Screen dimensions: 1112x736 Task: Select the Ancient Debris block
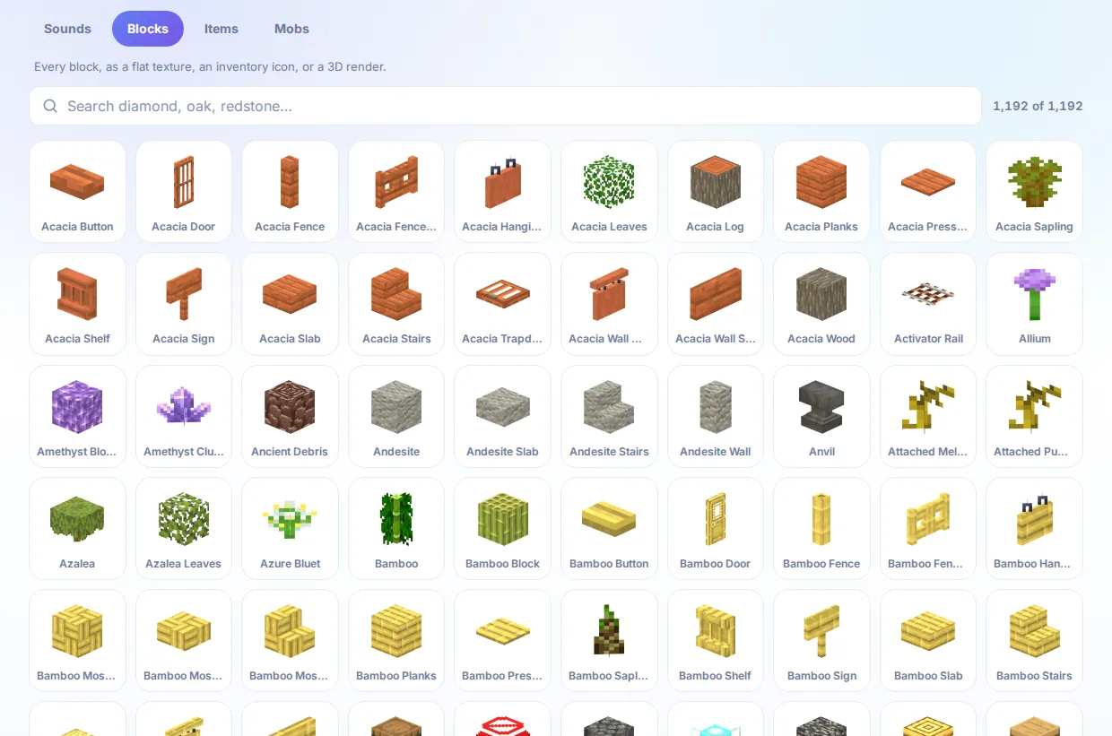click(290, 416)
